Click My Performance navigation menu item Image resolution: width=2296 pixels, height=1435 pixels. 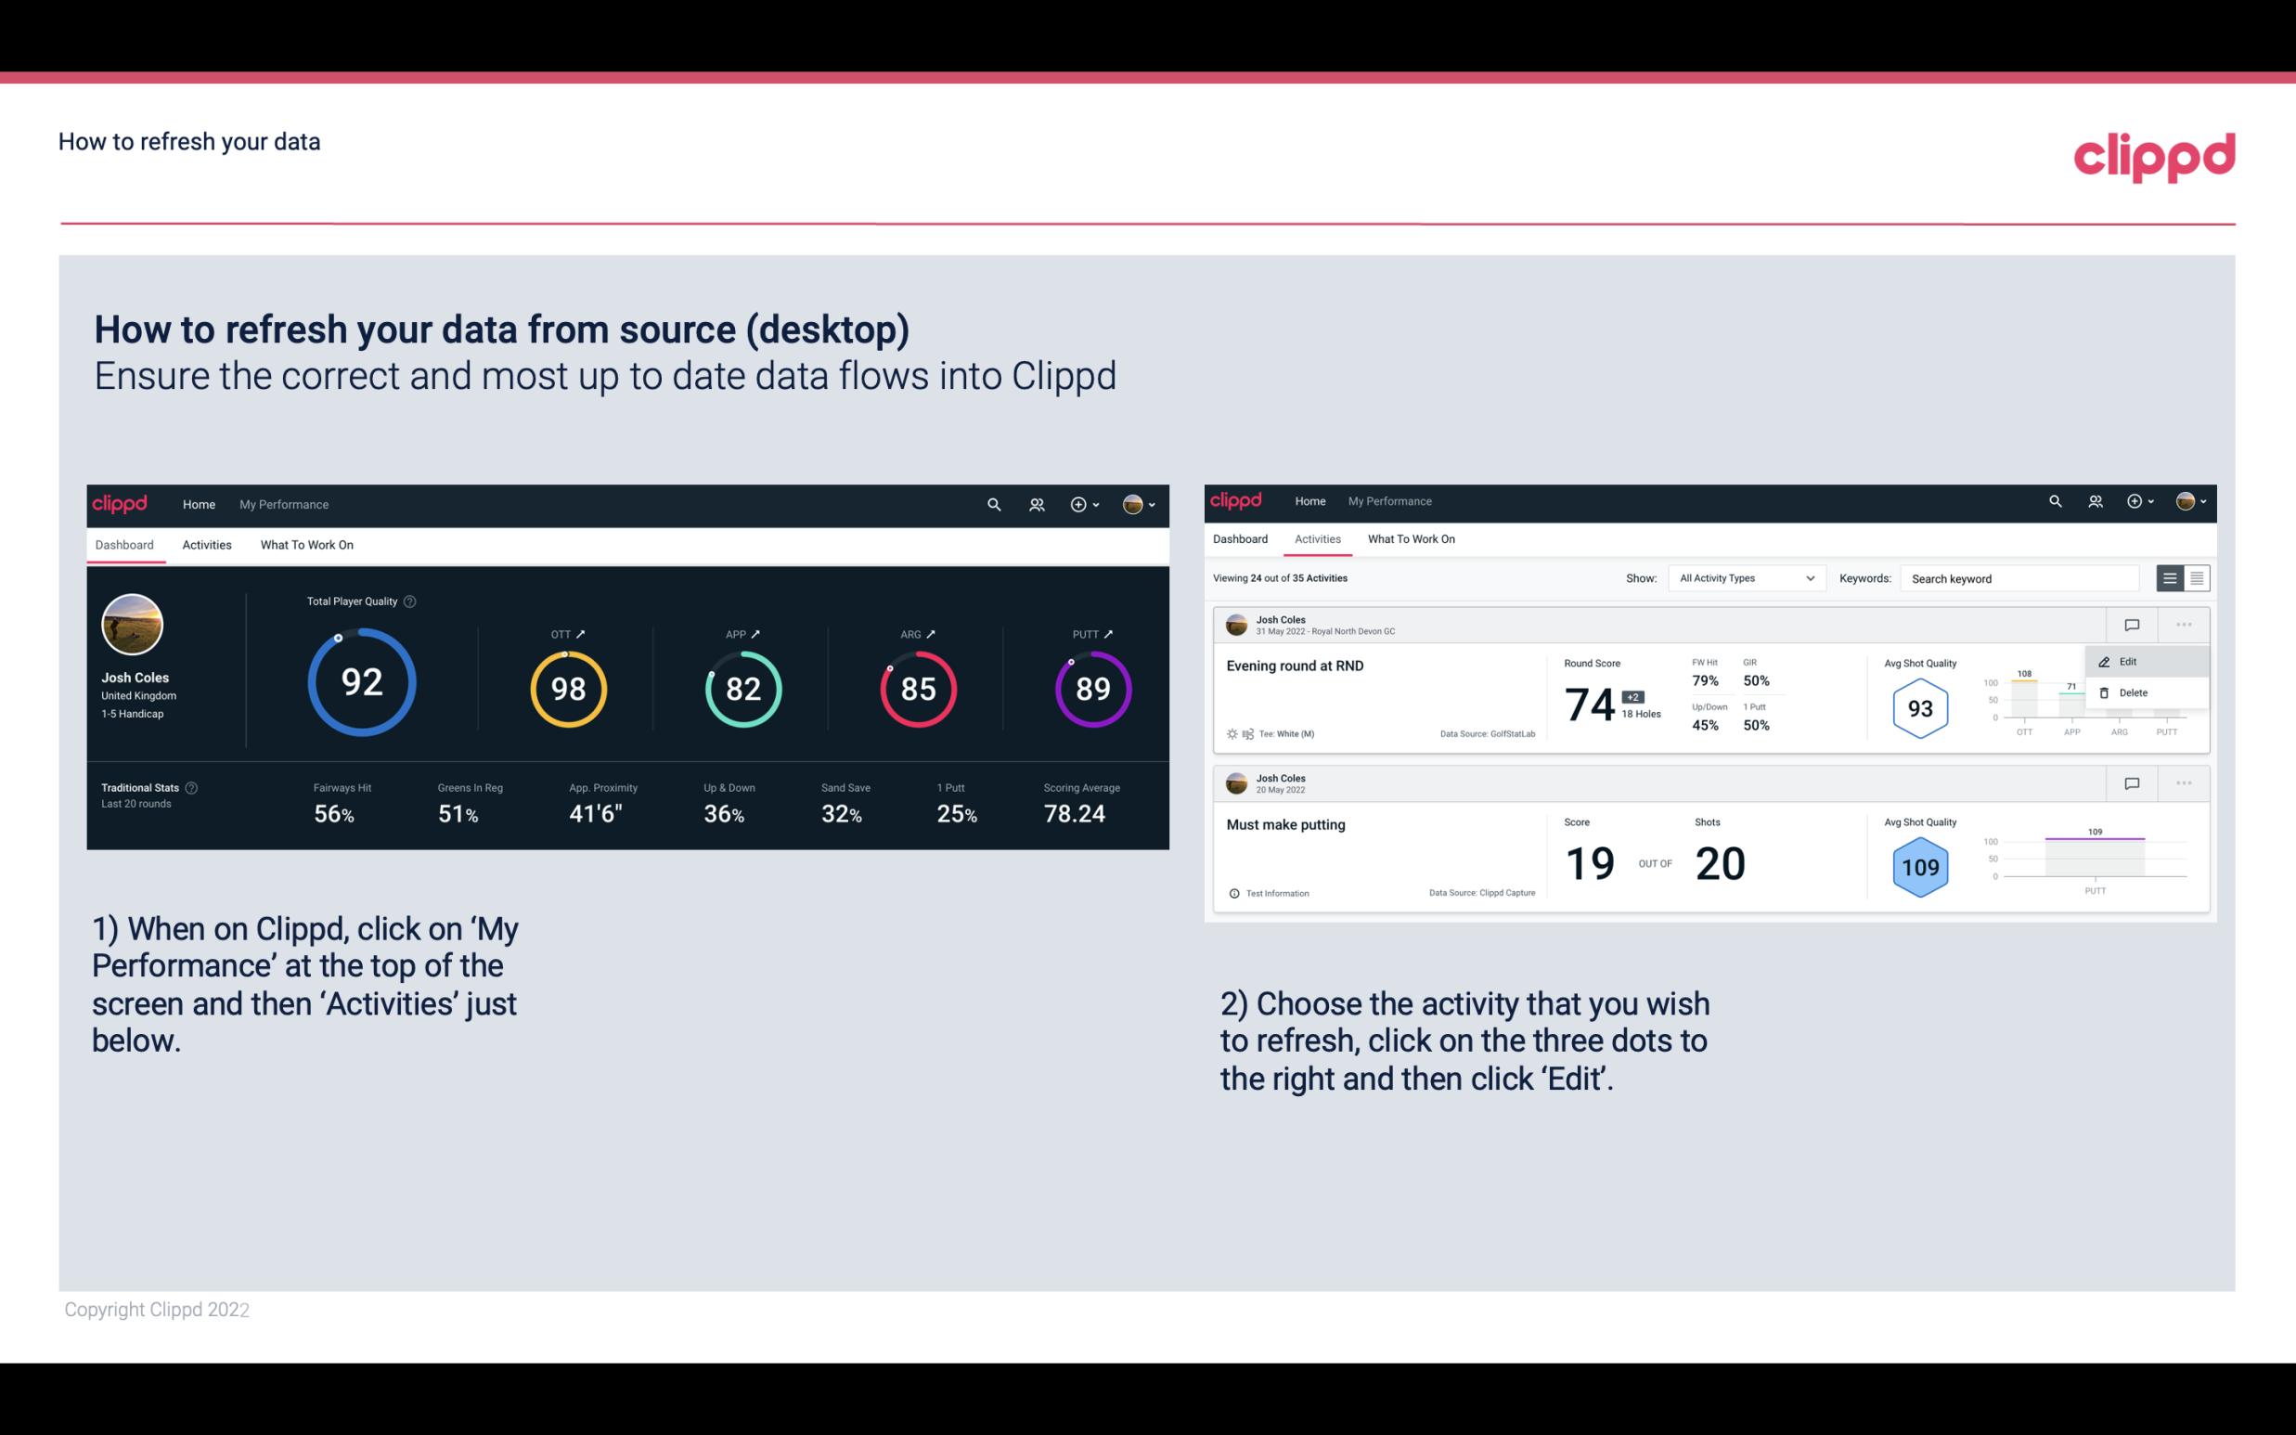(283, 502)
